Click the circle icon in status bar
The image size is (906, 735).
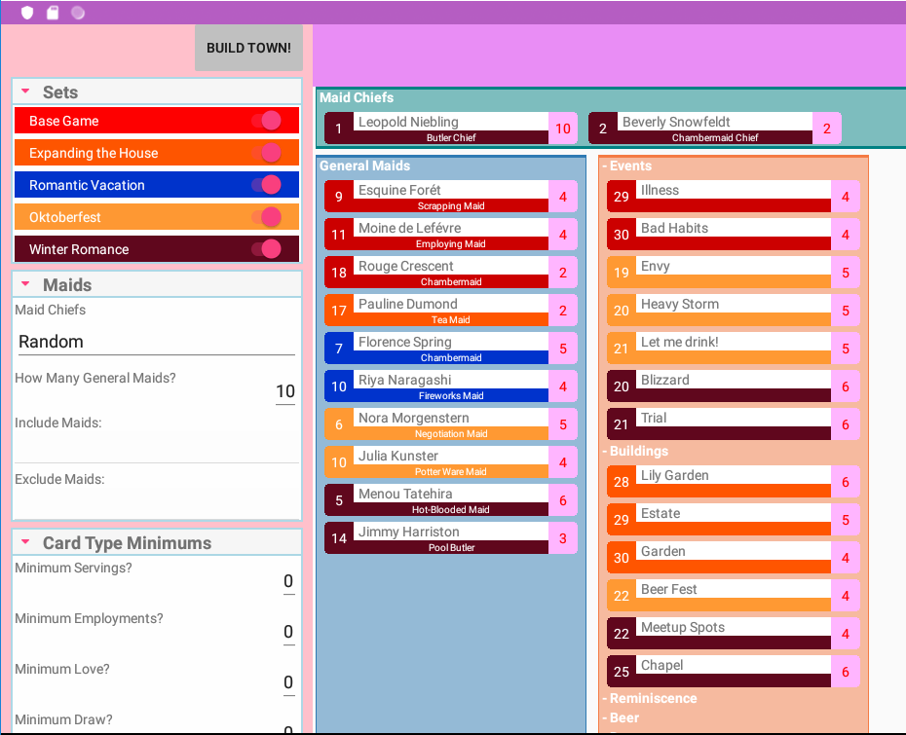click(78, 12)
